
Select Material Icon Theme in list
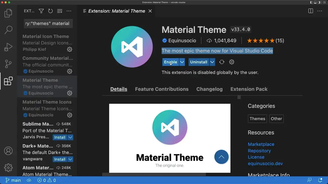pos(47,43)
